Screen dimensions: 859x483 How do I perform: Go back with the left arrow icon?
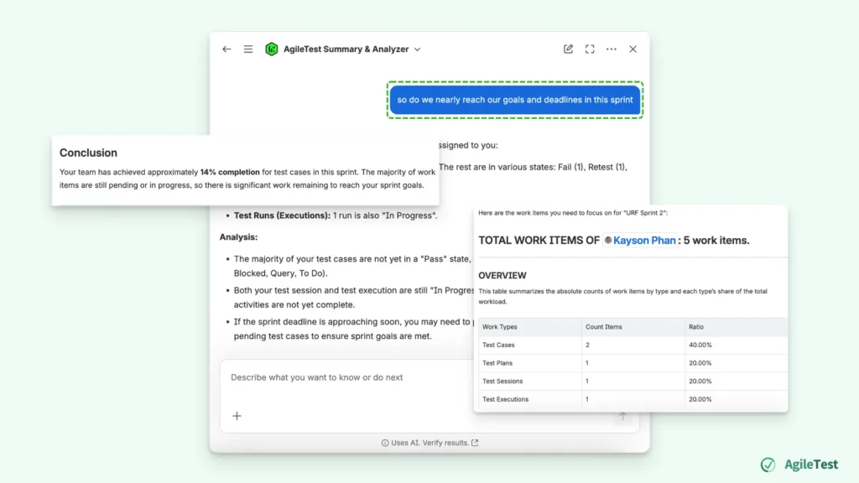pos(226,49)
